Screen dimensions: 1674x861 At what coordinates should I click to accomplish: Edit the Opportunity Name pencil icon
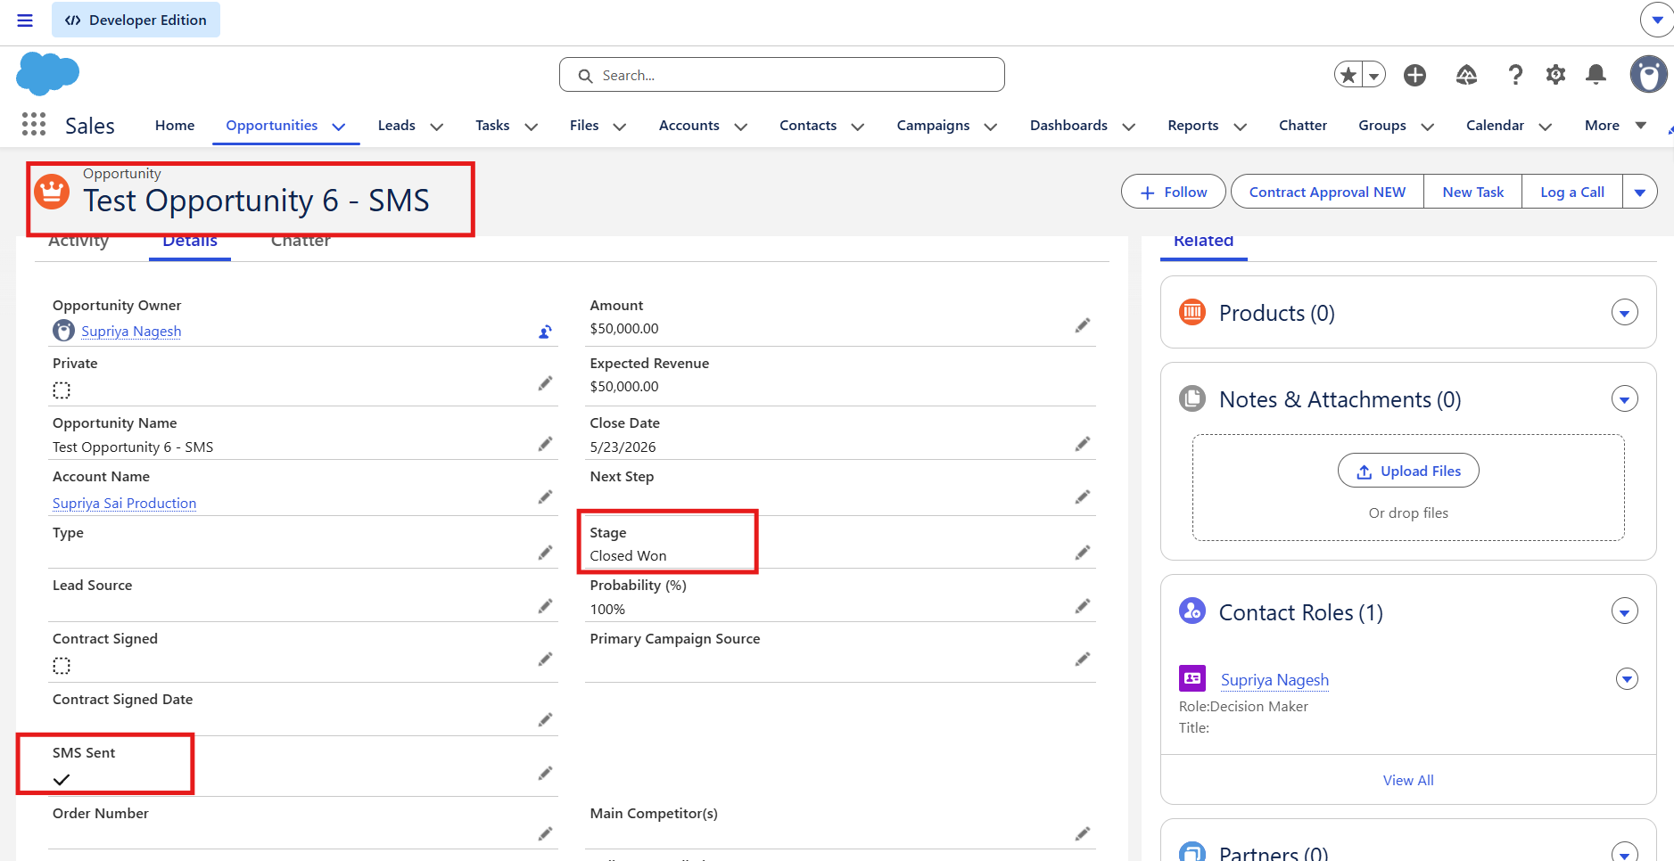(x=545, y=444)
